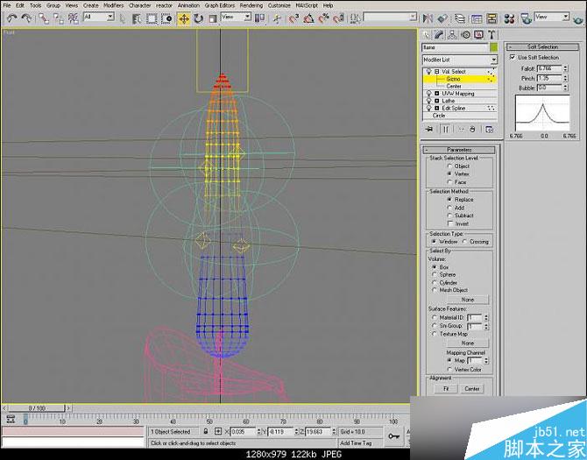
Task: Toggle the Use Soft Selection checkbox
Action: [514, 57]
